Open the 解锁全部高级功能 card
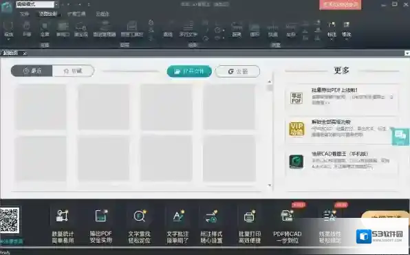 tap(341, 130)
